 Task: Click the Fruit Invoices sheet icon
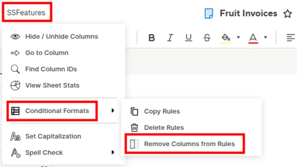pyautogui.click(x=209, y=14)
